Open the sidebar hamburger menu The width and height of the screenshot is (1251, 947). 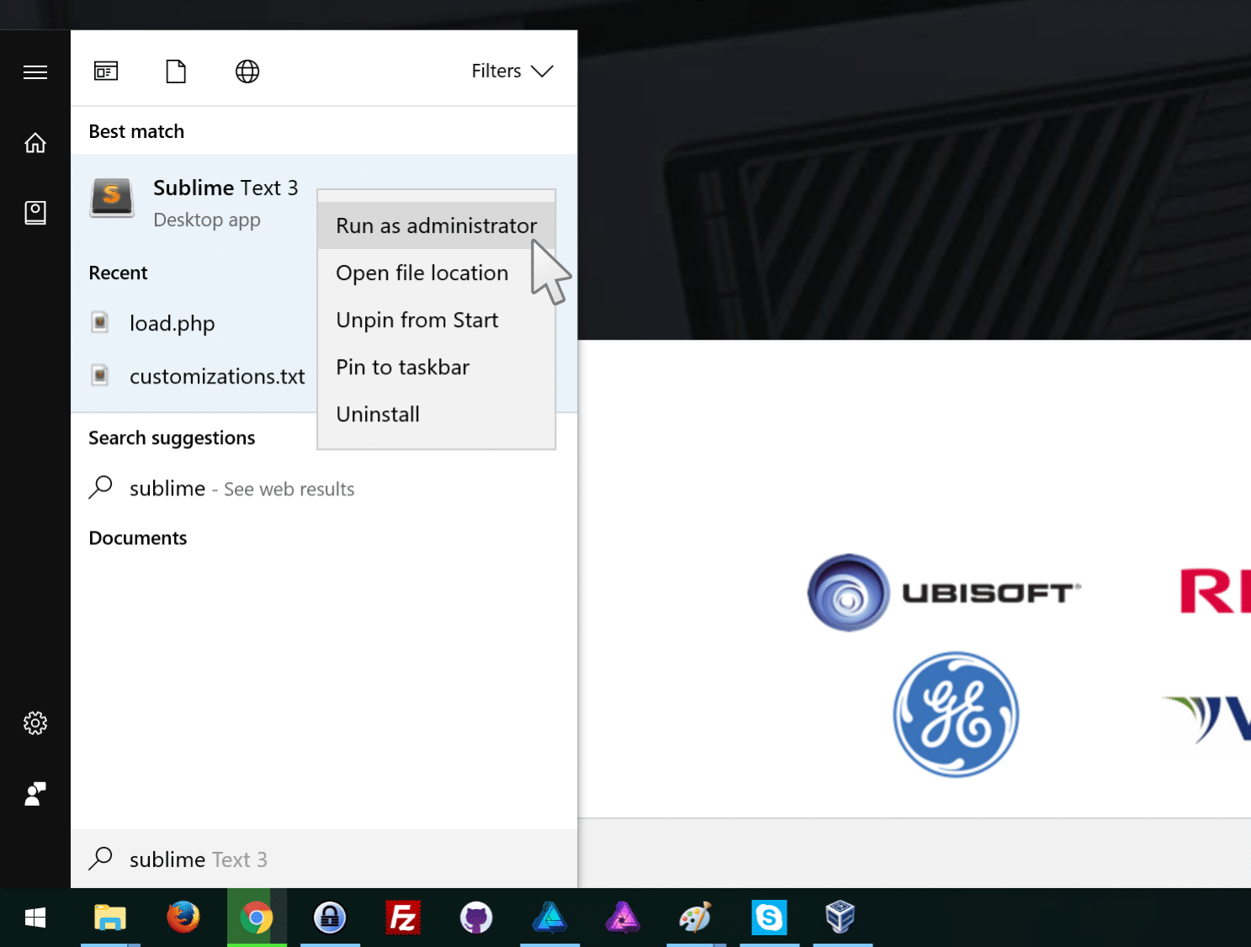coord(34,71)
